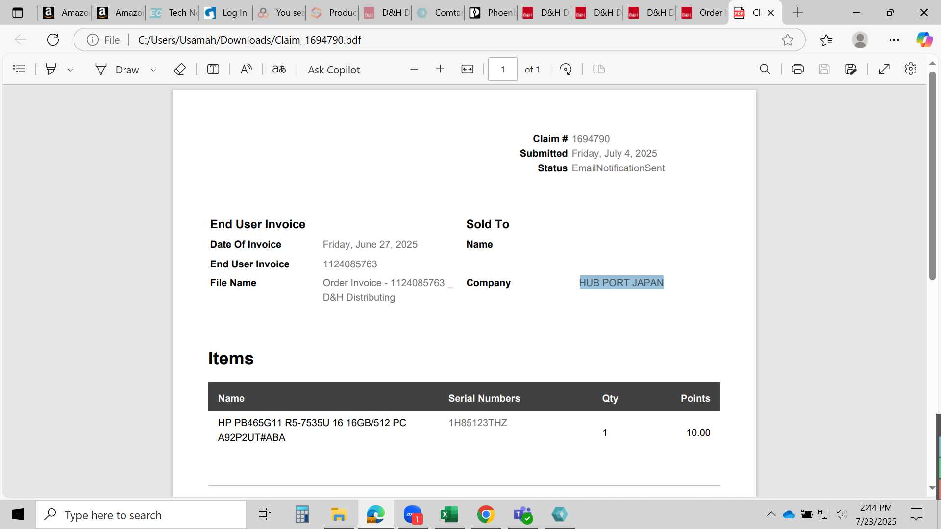Select the Draw tool
941x529 pixels.
point(117,70)
